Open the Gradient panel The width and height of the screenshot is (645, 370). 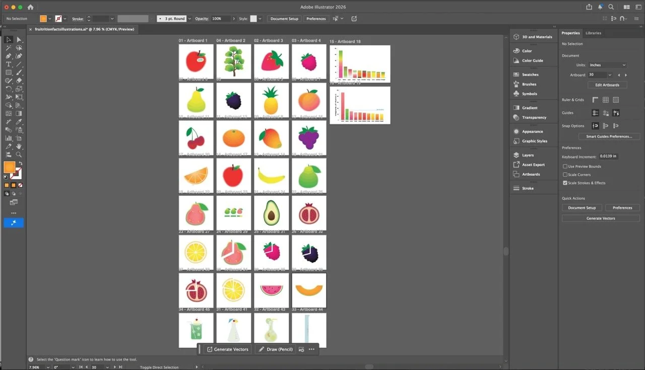coord(525,108)
